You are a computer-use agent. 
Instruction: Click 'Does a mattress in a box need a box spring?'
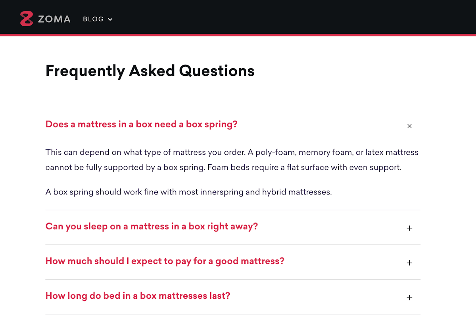coord(141,124)
